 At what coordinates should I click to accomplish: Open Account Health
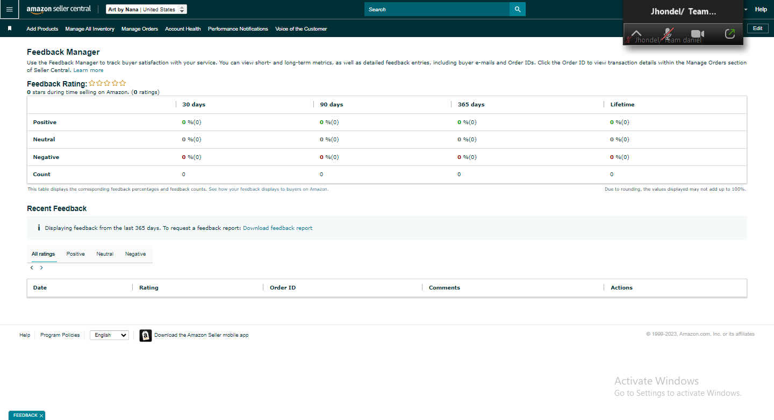click(183, 29)
